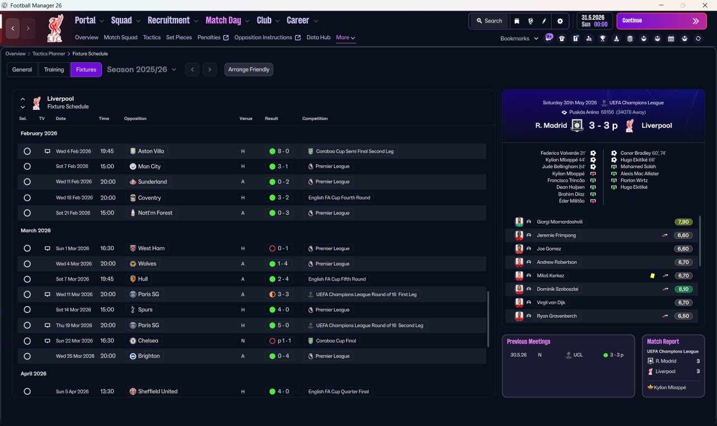Open the Recruitment menu
Viewport: 717px width, 426px height.
[173, 20]
